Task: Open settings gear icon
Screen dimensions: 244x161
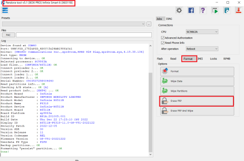Action: (x=179, y=11)
